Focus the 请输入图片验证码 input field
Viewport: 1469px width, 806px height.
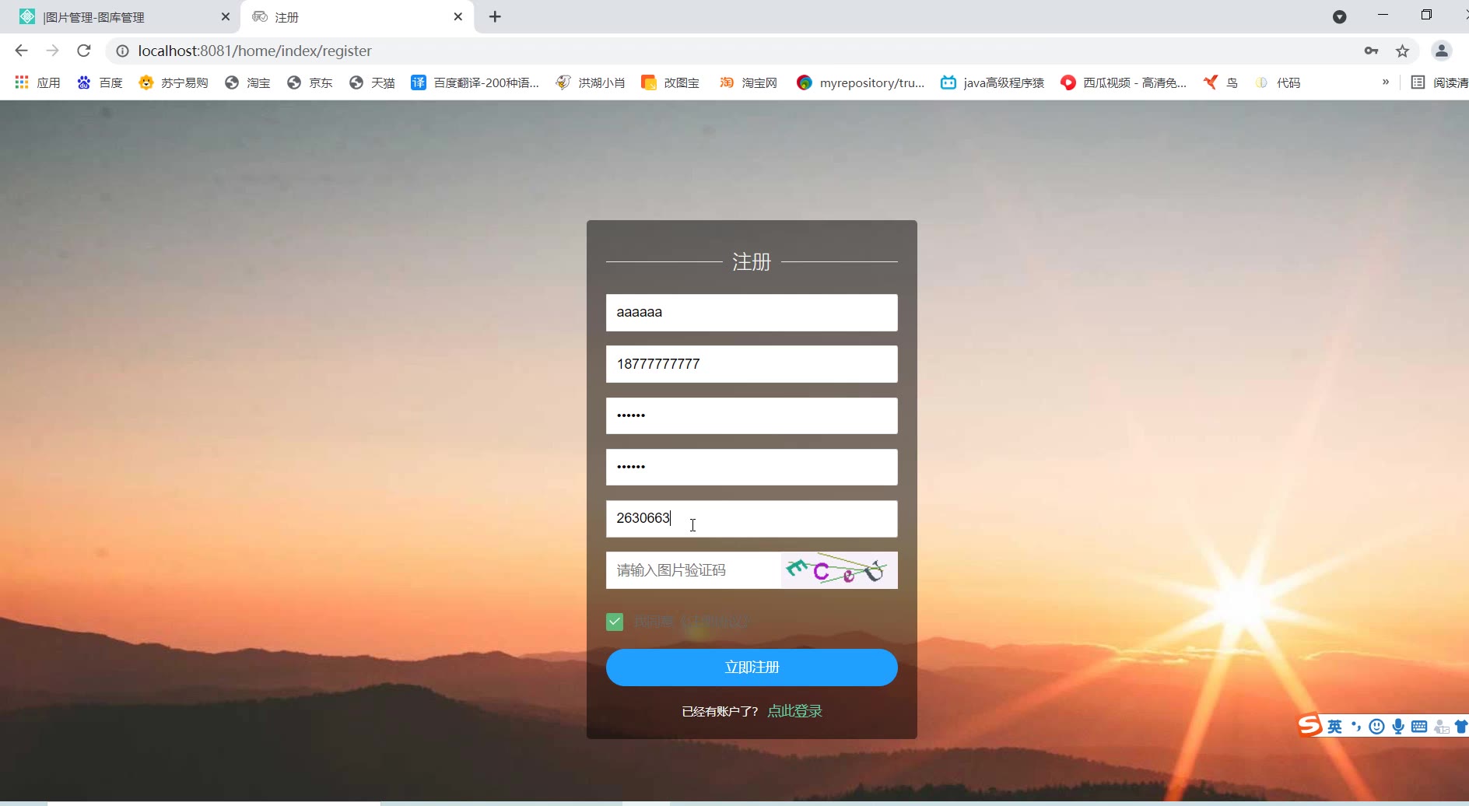coord(693,570)
